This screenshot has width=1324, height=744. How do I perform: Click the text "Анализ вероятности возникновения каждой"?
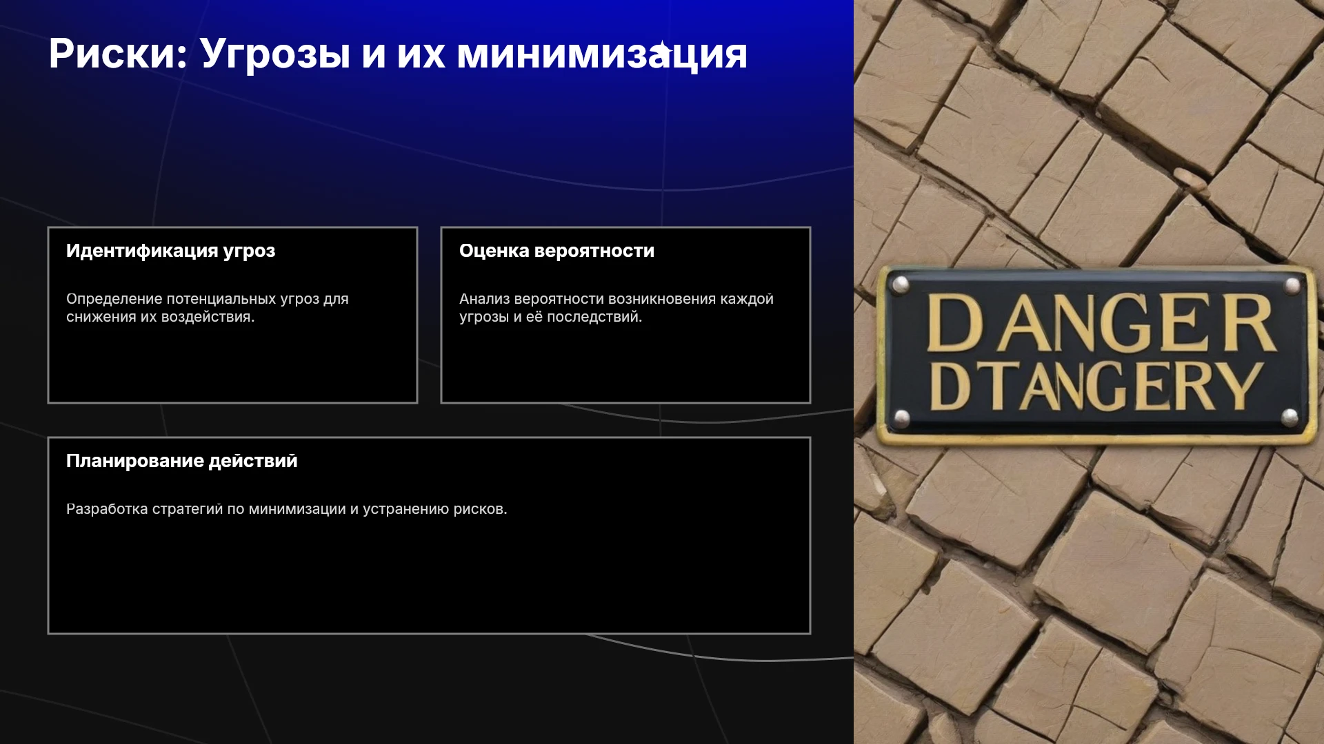[x=616, y=299]
